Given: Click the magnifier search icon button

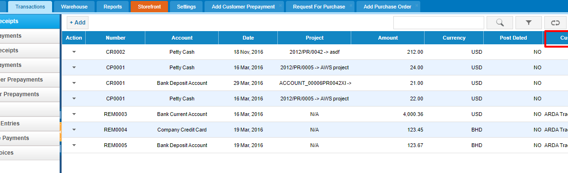Looking at the screenshot, I should click(x=500, y=22).
